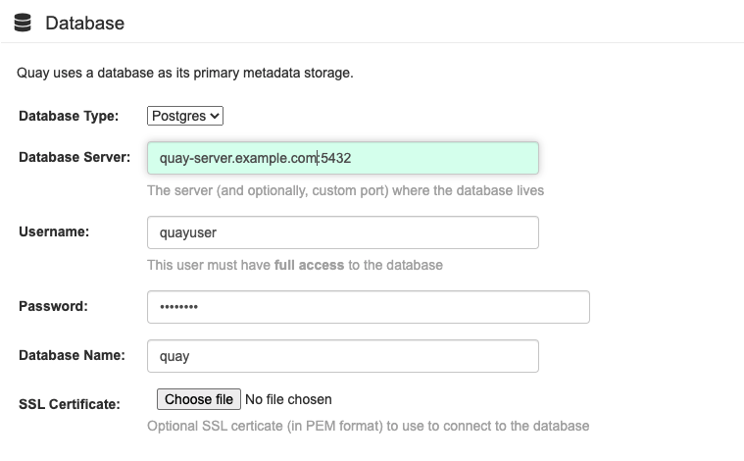Click the Password label
The height and width of the screenshot is (461, 744).
click(53, 306)
